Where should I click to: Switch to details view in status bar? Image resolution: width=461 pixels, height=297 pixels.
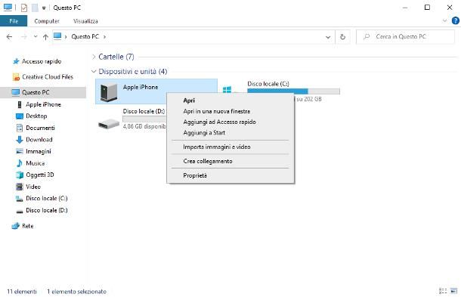442,291
